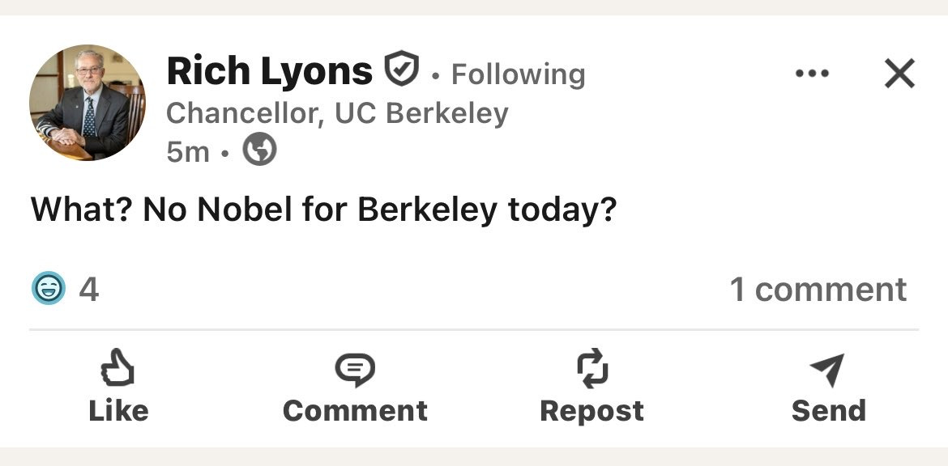
Task: Click the verified shield badge beside Rich Lyons
Action: pyautogui.click(x=401, y=70)
